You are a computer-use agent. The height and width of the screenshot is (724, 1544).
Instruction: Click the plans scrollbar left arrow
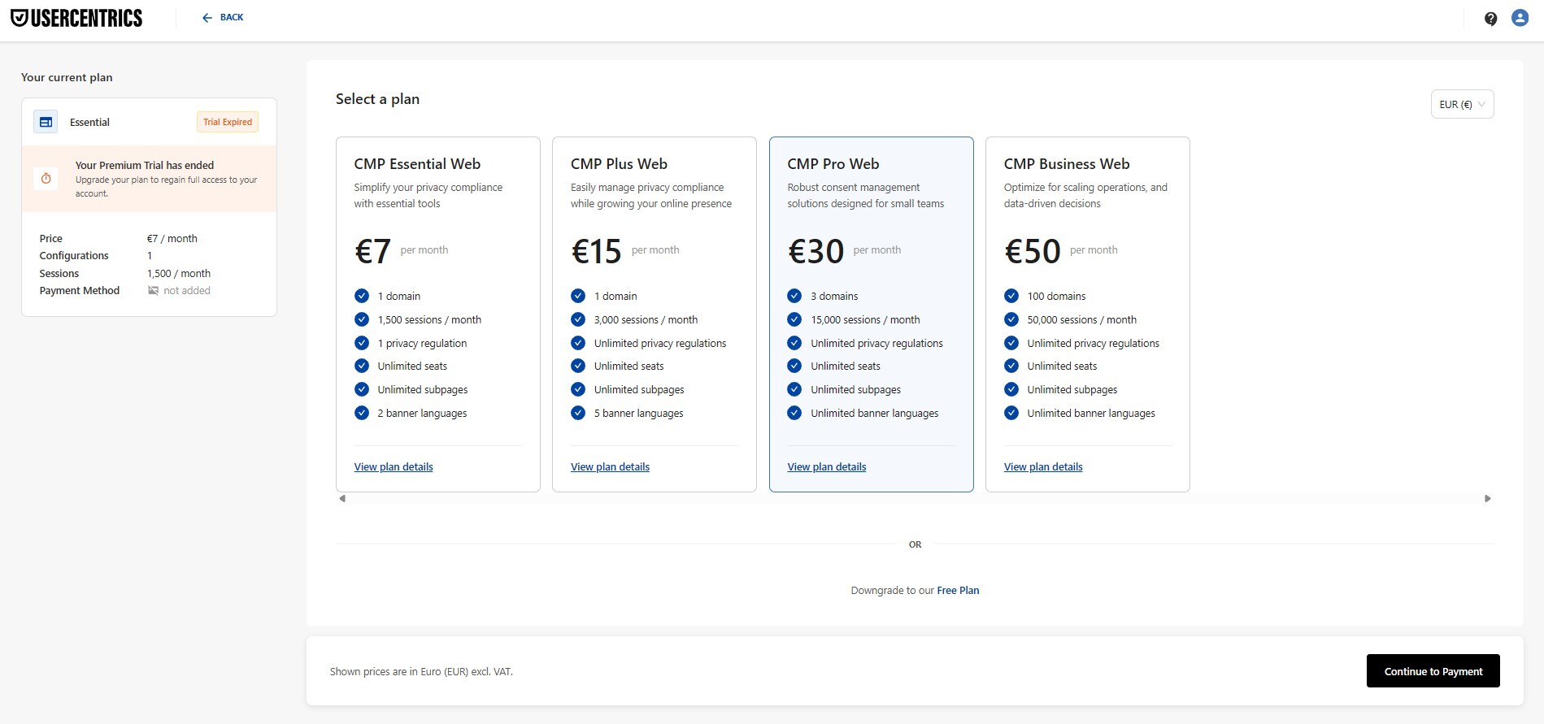pyautogui.click(x=342, y=499)
